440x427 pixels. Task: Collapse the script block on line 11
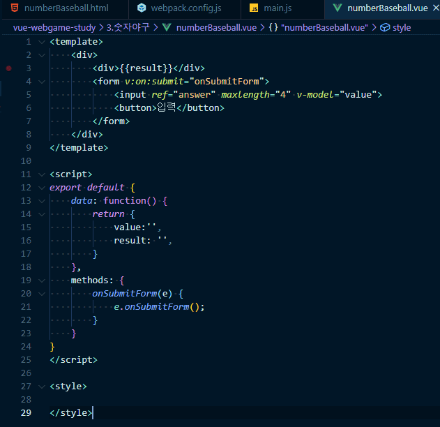coord(42,174)
